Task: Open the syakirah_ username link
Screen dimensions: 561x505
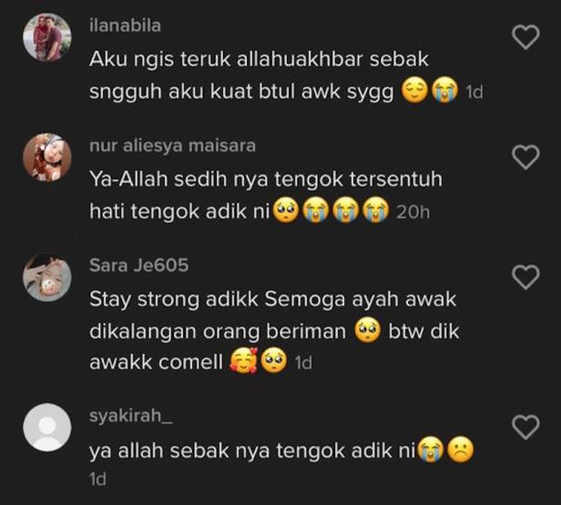Action: pyautogui.click(x=131, y=416)
